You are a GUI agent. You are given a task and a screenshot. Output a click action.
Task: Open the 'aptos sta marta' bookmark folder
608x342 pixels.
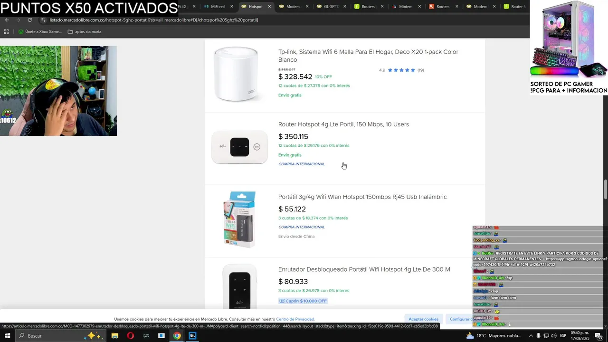[85, 32]
